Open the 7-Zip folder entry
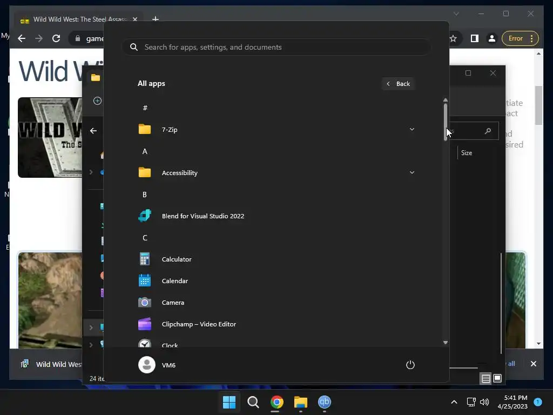The image size is (553, 415). [276, 130]
